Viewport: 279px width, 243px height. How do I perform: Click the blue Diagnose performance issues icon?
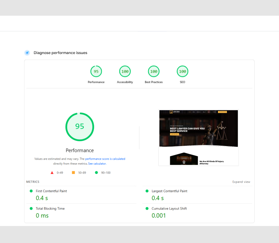pos(27,53)
